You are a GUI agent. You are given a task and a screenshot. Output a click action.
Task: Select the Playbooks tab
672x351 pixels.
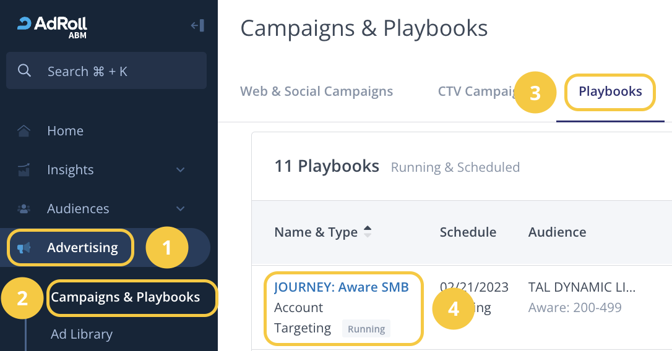pos(610,92)
